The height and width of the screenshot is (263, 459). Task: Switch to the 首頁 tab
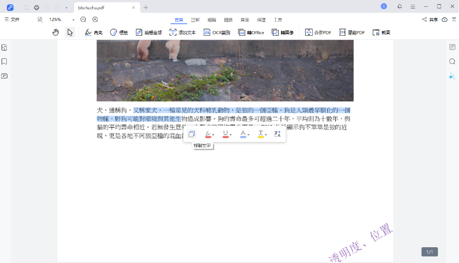pos(179,20)
